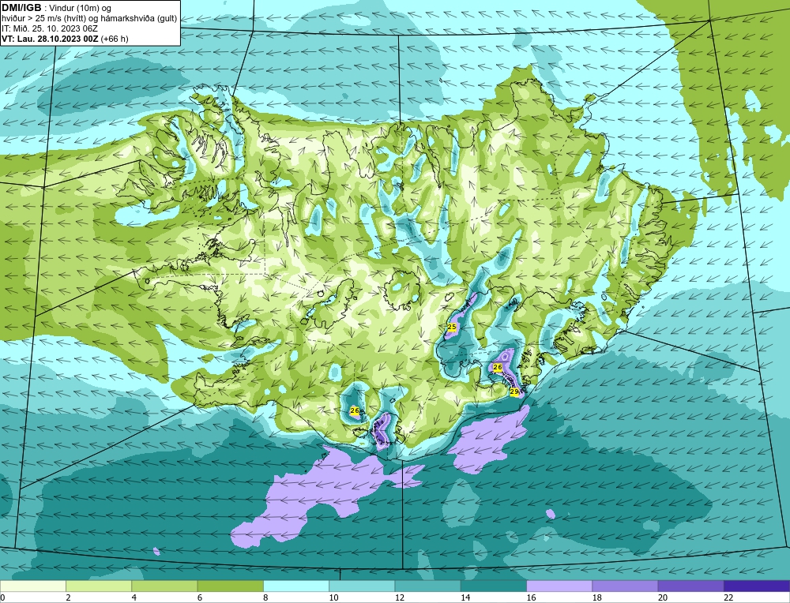The image size is (790, 603).
Task: Click the yellow 26 gust label above the south-coast purple peak
Action: tap(355, 410)
